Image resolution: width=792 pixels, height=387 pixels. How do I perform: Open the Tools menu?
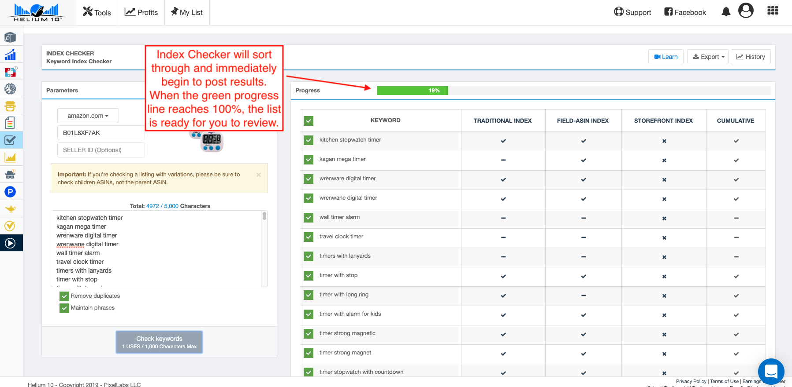point(97,12)
